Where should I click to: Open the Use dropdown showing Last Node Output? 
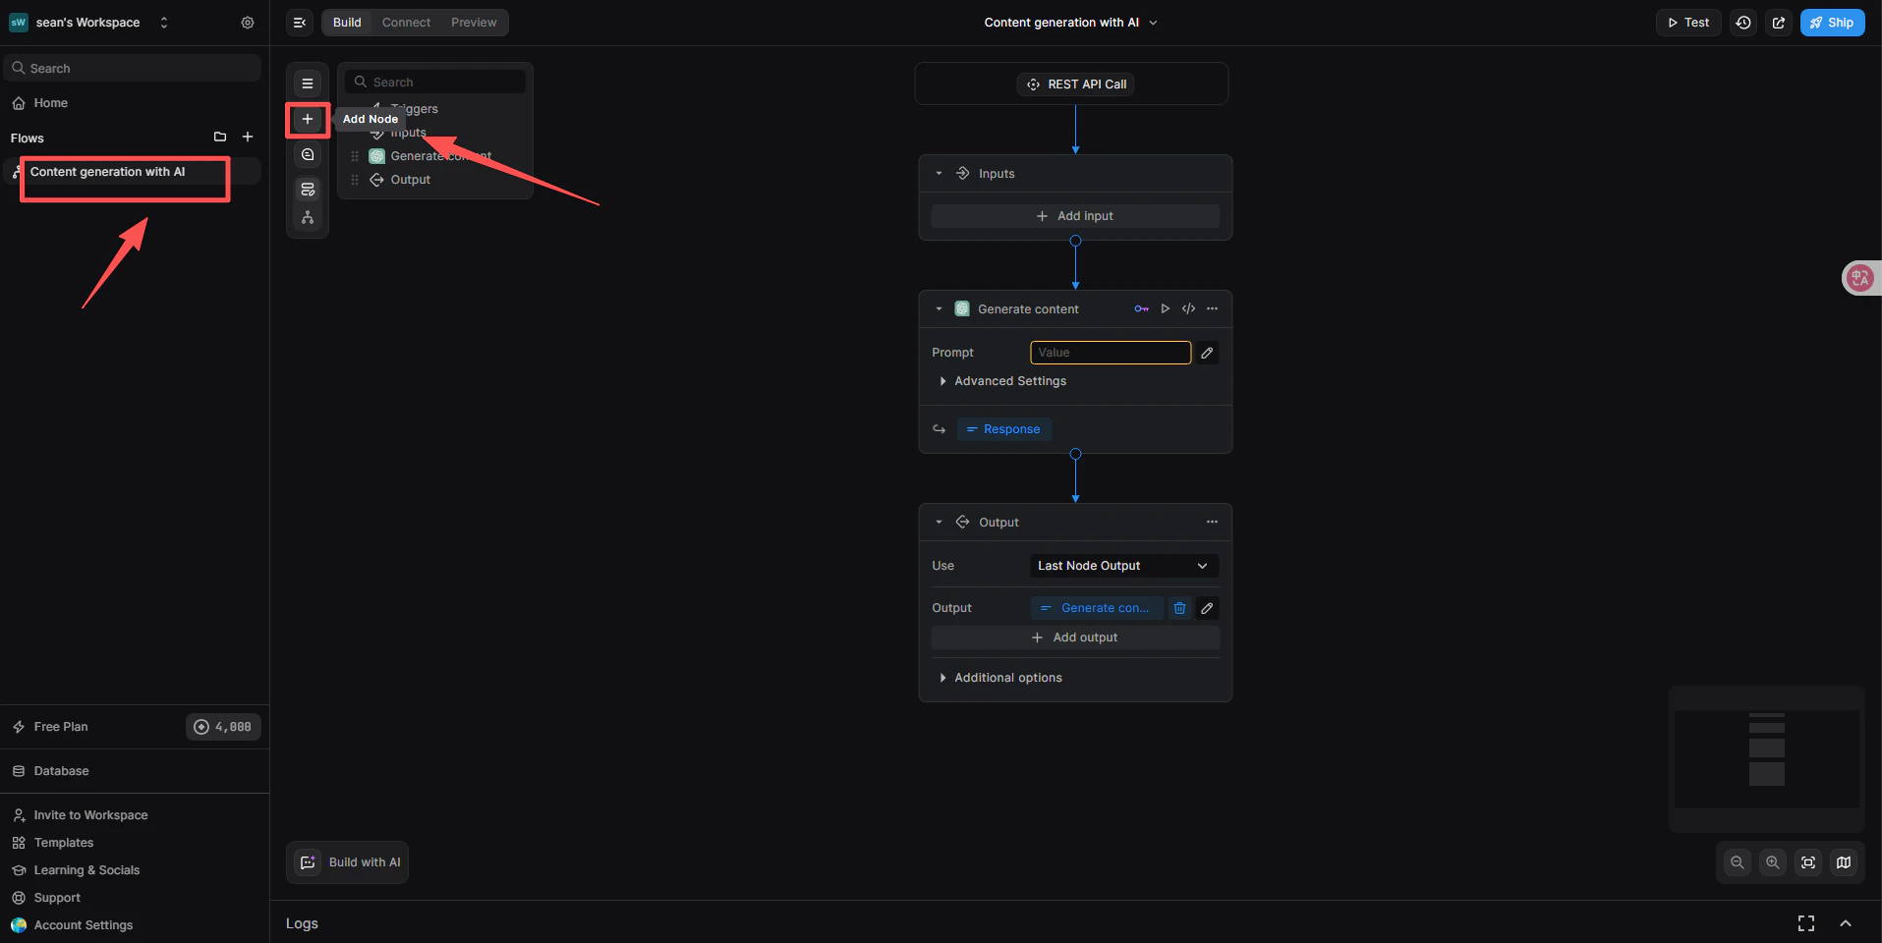tap(1122, 566)
